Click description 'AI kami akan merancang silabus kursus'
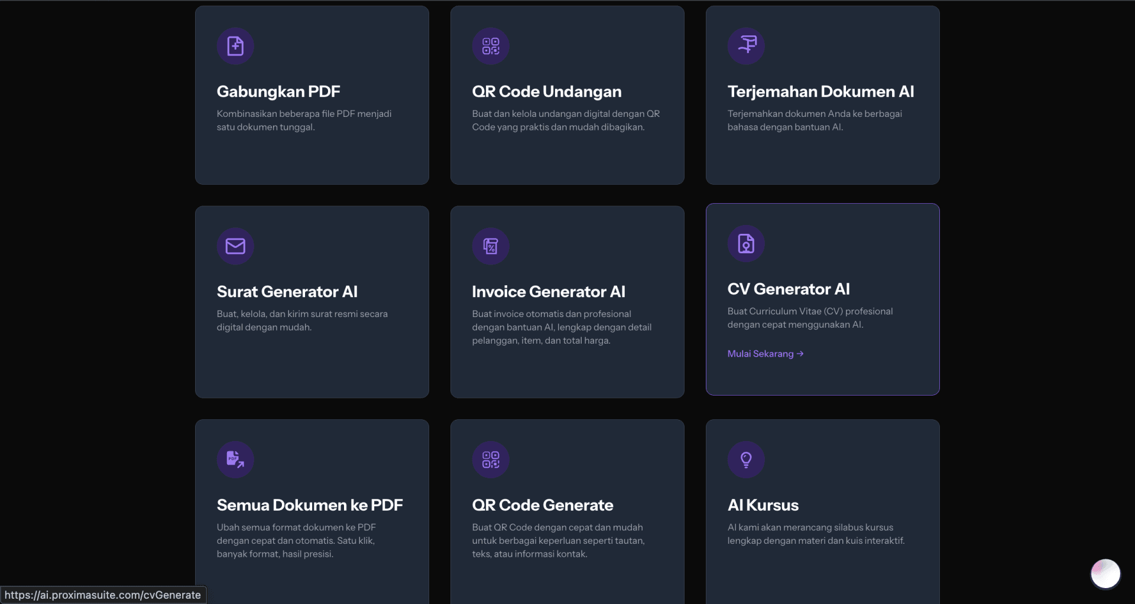 [810, 528]
